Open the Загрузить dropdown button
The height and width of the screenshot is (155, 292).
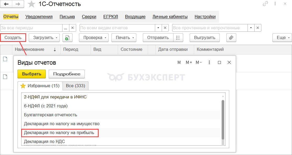point(44,38)
